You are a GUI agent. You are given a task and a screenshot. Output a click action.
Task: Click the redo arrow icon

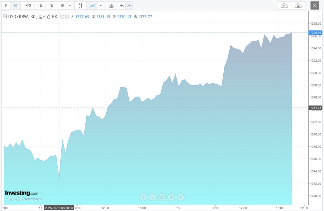(129, 5)
